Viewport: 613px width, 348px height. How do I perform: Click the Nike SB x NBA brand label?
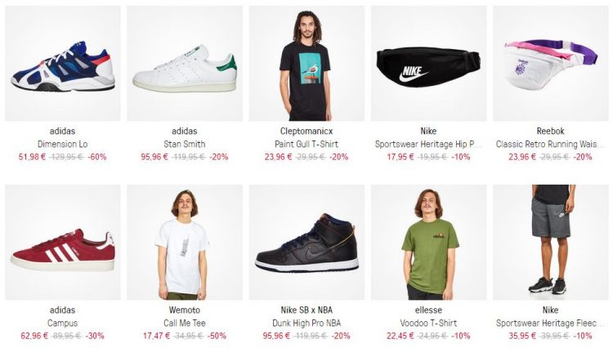(306, 310)
